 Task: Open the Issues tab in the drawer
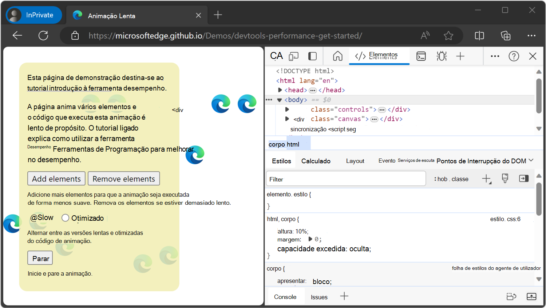(319, 297)
